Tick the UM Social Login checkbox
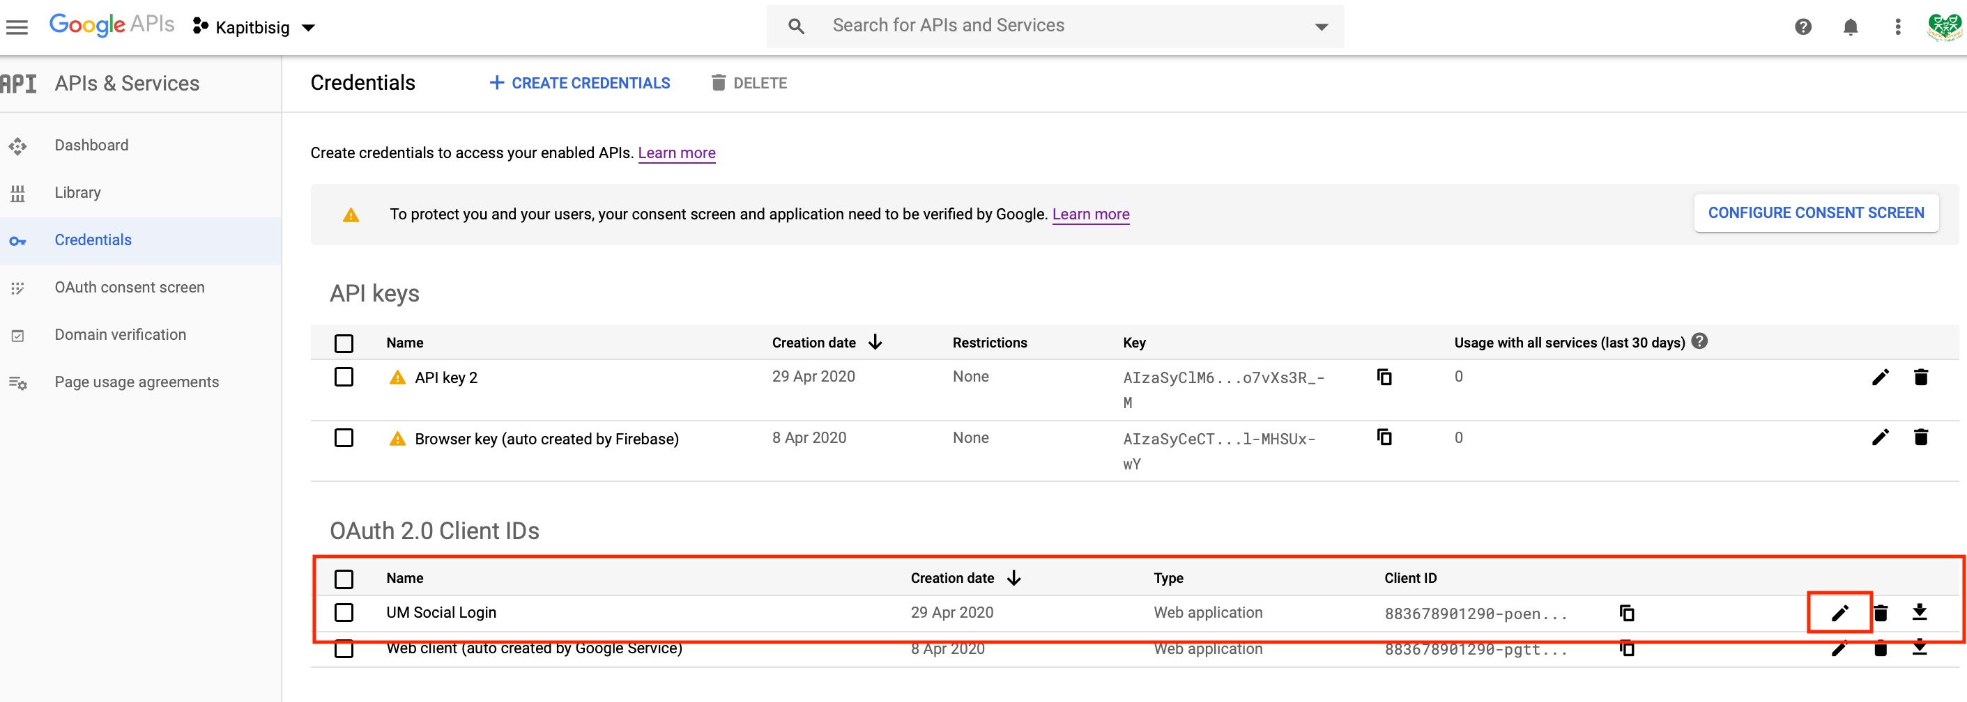1967x702 pixels. point(344,613)
